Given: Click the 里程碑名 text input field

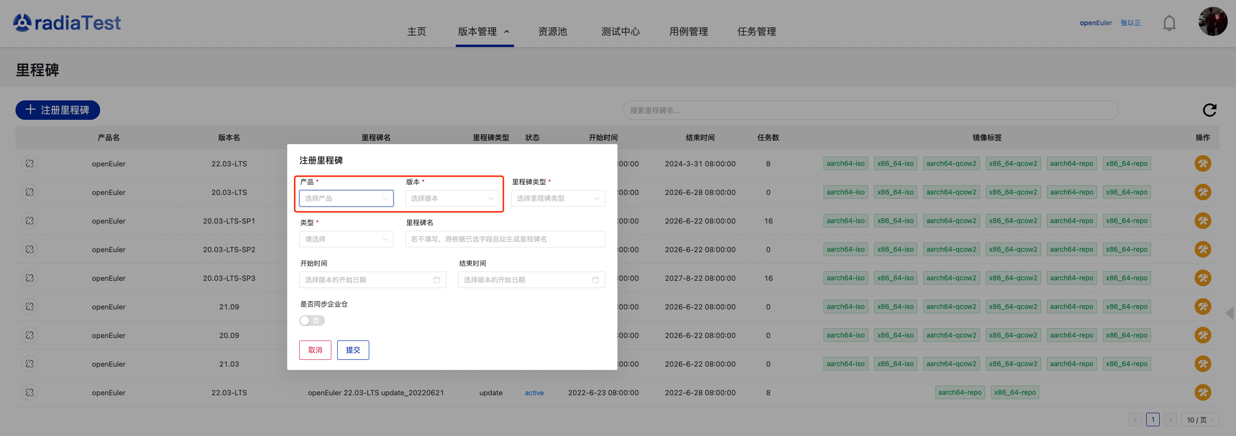Looking at the screenshot, I should coord(505,239).
